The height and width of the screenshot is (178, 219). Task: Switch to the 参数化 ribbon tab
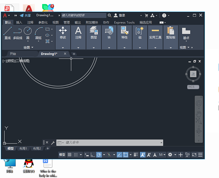click(x=43, y=22)
